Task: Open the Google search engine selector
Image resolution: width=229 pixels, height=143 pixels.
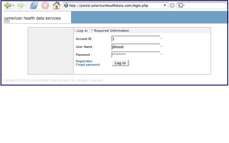Action: [x=181, y=5]
